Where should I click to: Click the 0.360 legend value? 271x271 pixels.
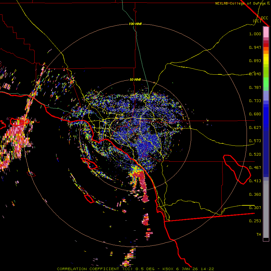(255, 195)
